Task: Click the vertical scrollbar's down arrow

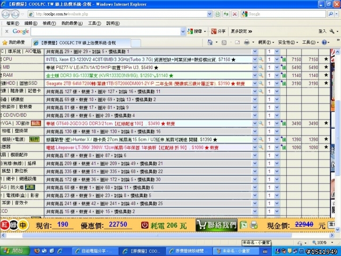Action: [x=337, y=229]
